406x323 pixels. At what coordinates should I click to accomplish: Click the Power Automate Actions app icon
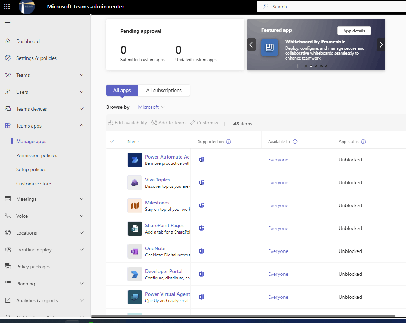pyautogui.click(x=135, y=160)
